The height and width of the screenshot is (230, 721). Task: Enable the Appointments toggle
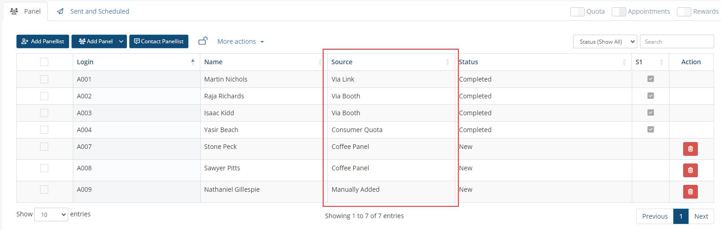point(619,11)
